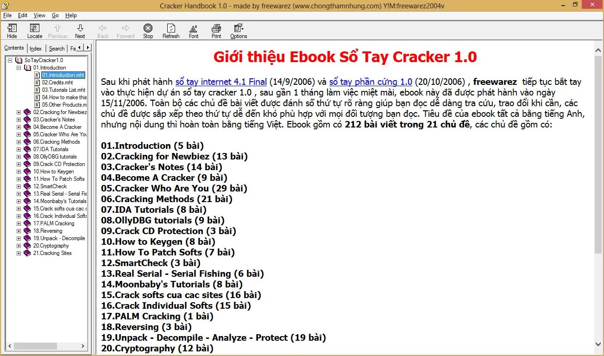Select the 11.How To Patch Softs entry
This screenshot has width=604, height=356.
coord(59,179)
